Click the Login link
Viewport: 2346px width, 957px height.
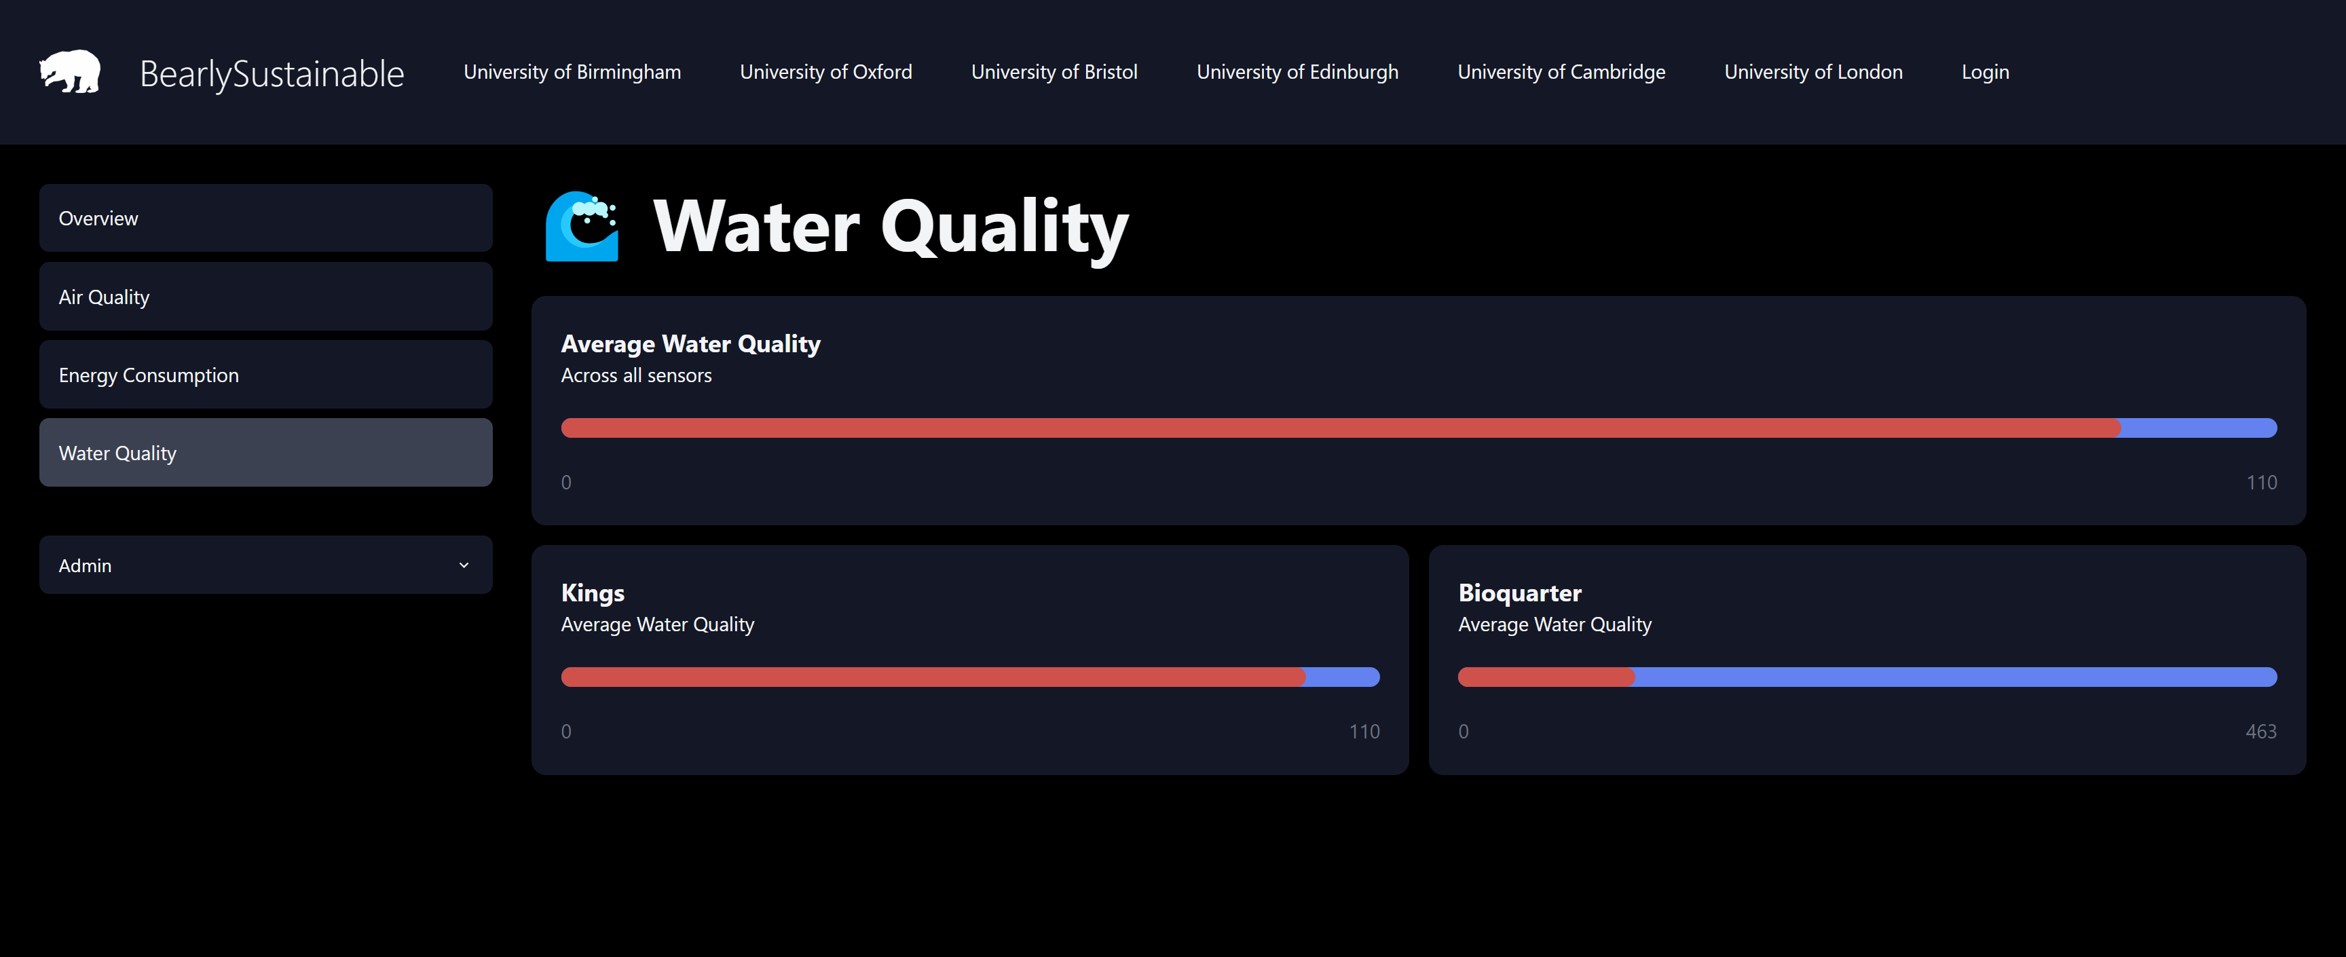point(1984,72)
